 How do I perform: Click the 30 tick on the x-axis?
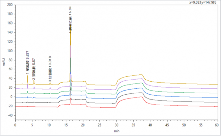tap(116, 125)
